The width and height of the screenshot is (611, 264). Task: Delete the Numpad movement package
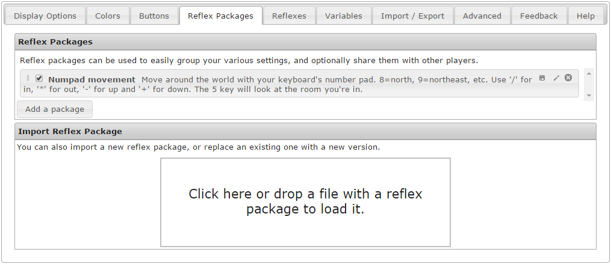[x=568, y=78]
